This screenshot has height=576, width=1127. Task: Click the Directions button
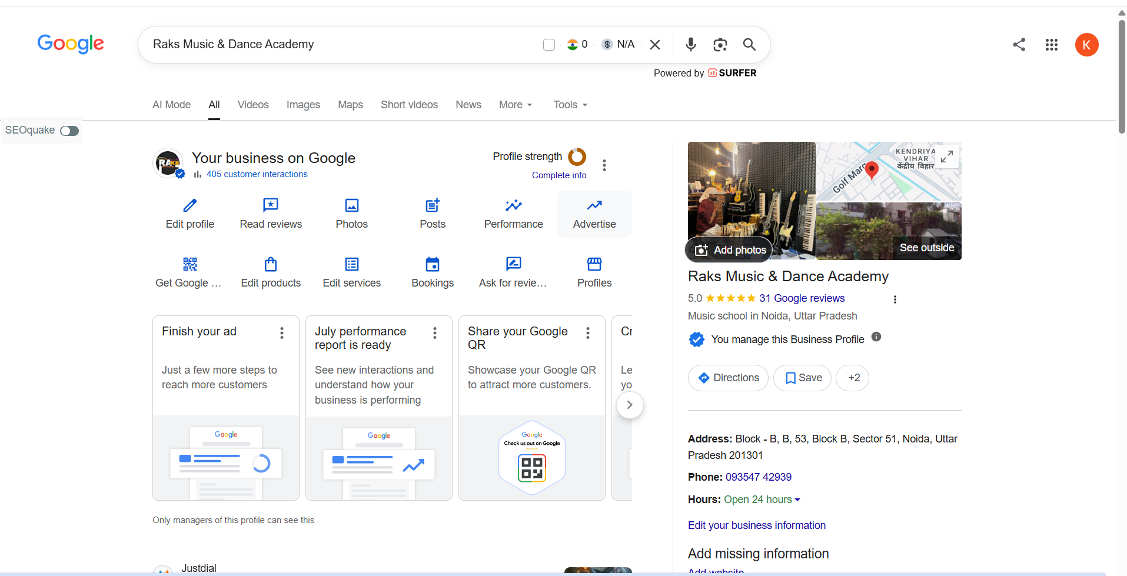[728, 378]
